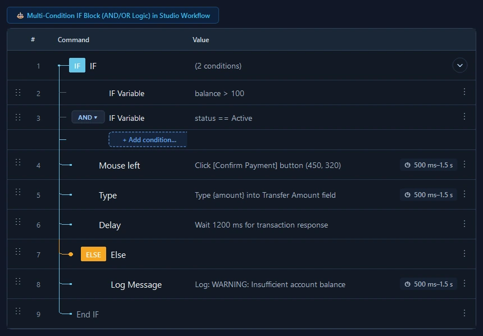The width and height of the screenshot is (483, 336).
Task: Click the 'balance > 100' condition value
Action: click(x=220, y=93)
